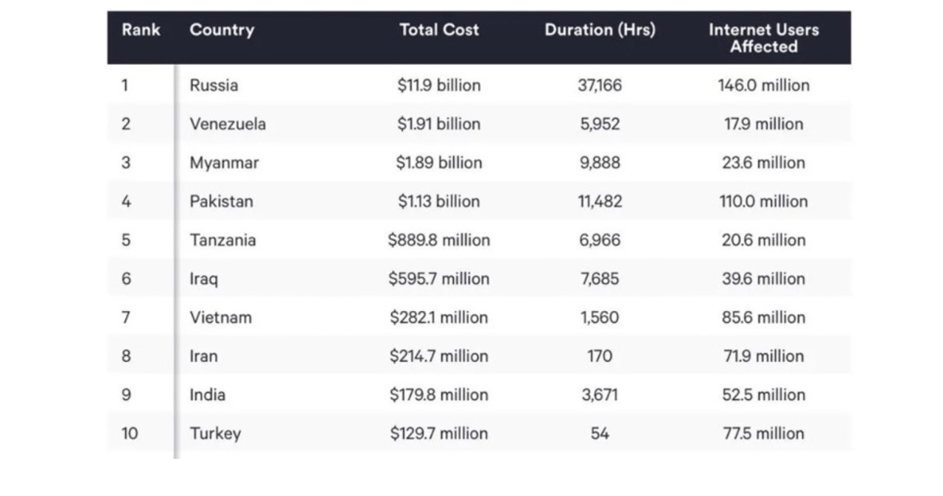Click the Total Cost column header
The width and height of the screenshot is (943, 496).
[439, 30]
